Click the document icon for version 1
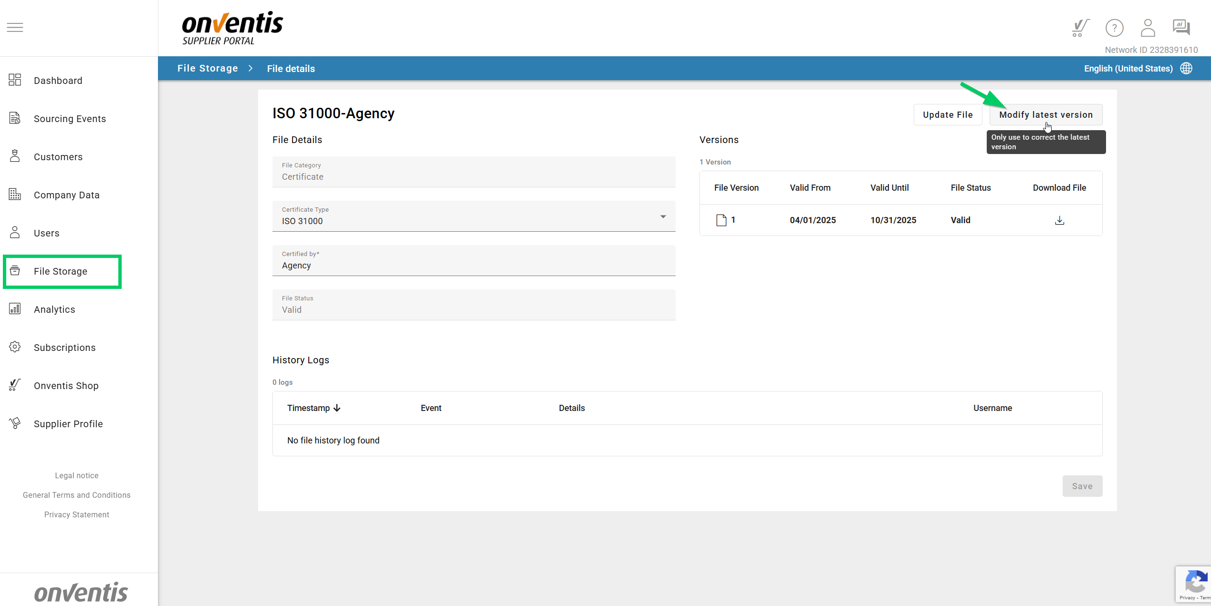This screenshot has width=1211, height=606. tap(721, 220)
